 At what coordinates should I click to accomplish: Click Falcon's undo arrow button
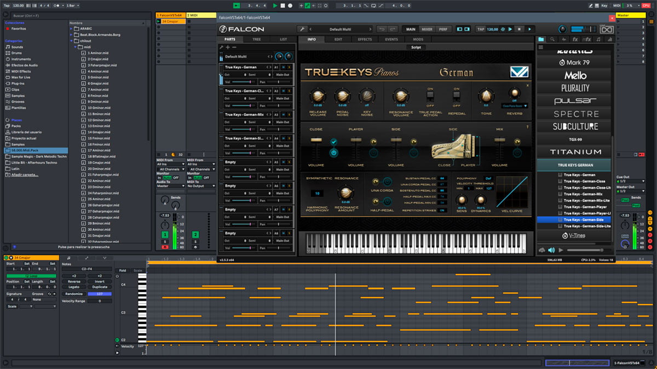click(x=382, y=29)
